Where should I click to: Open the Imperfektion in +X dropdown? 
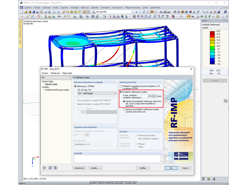coord(96,144)
